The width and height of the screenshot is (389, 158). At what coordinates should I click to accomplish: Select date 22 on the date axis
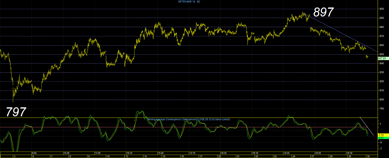(x=256, y=156)
